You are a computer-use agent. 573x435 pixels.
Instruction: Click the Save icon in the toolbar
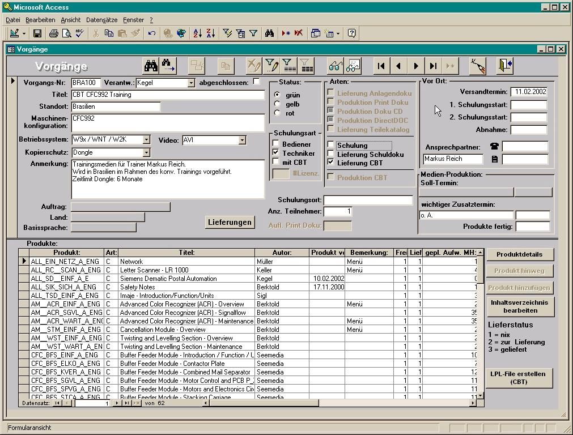pyautogui.click(x=37, y=33)
